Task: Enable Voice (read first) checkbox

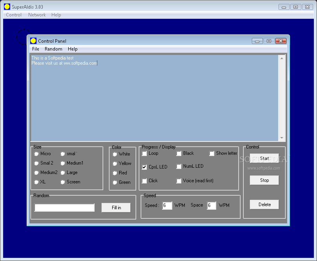Action: (x=179, y=181)
